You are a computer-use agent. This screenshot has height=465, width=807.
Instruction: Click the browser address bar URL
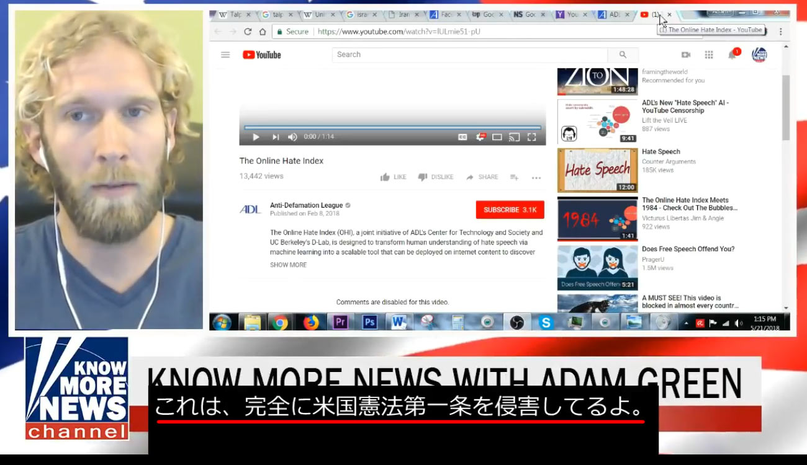pyautogui.click(x=399, y=32)
